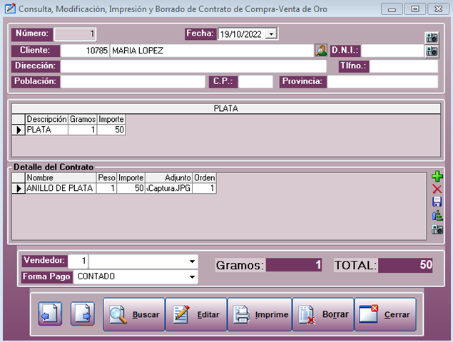453x342 pixels.
Task: Select the PLATA row indicator arrow
Action: (19, 130)
